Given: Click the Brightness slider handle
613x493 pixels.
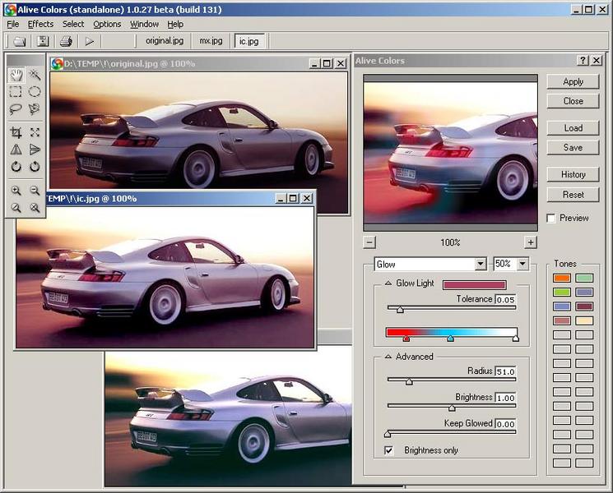Looking at the screenshot, I should coord(452,408).
